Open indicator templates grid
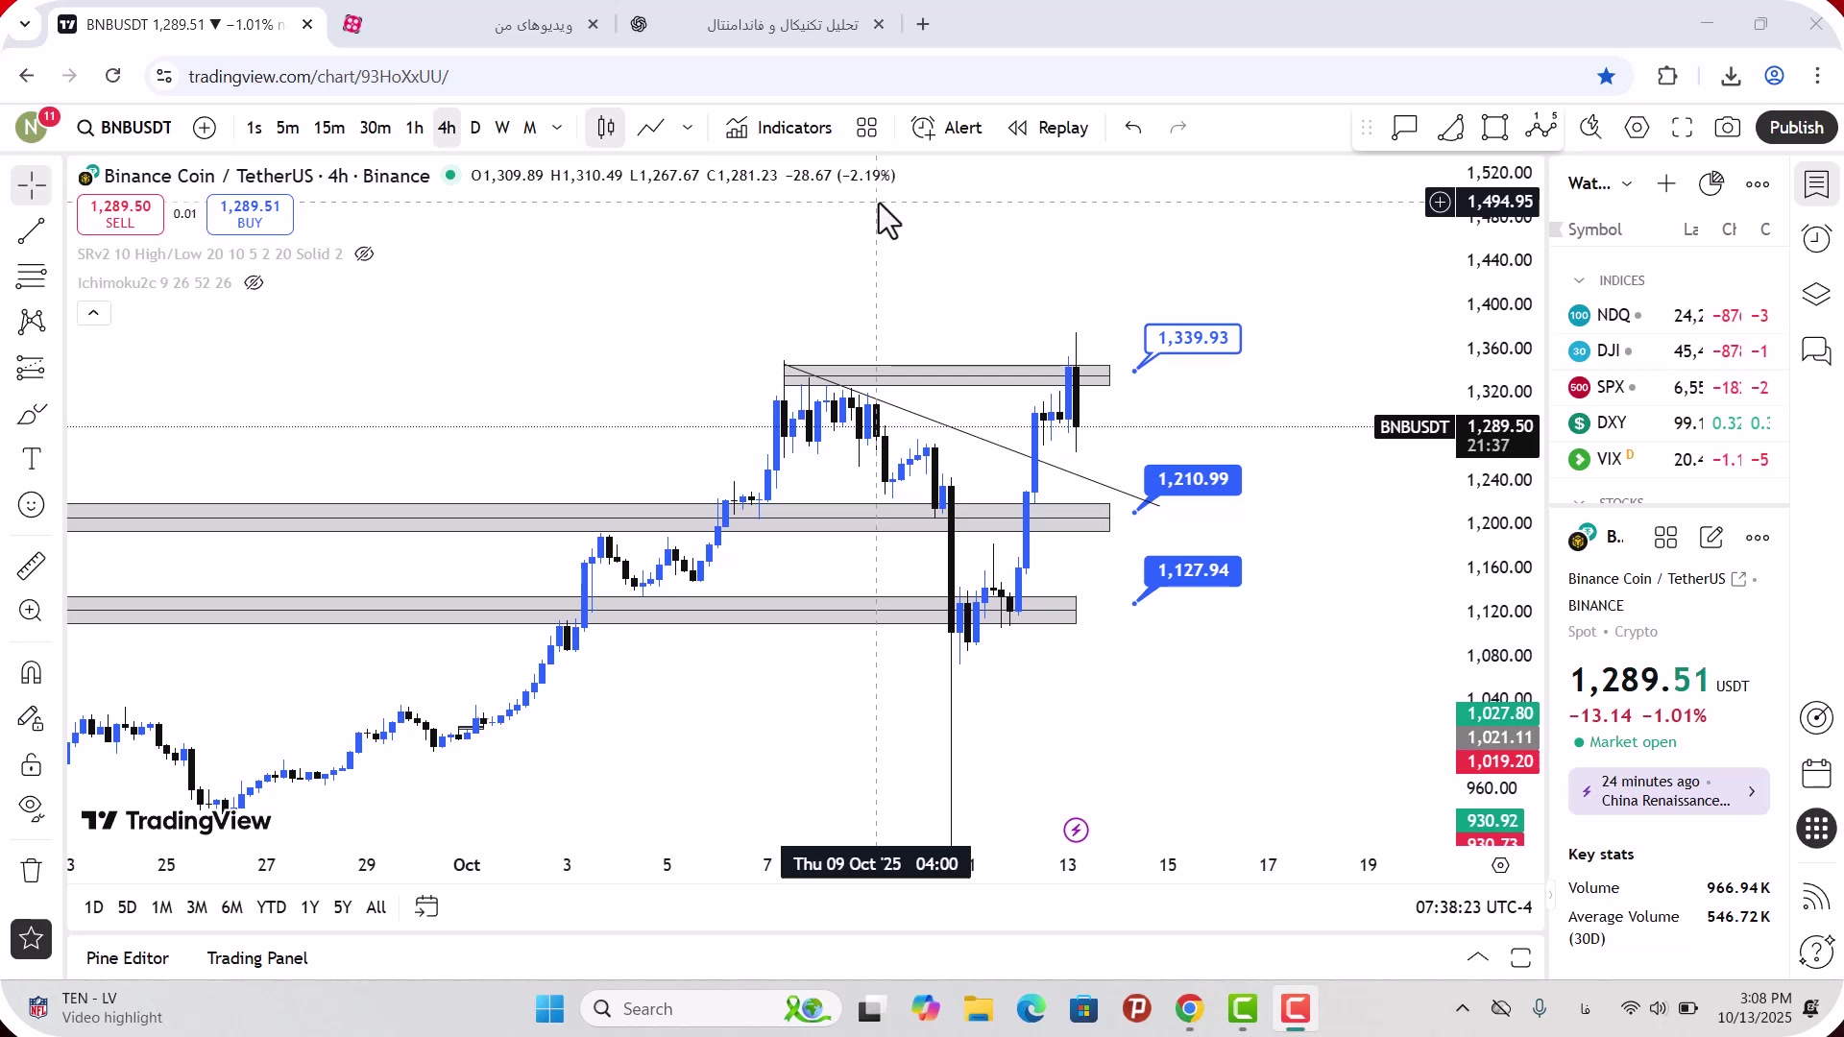Viewport: 1844px width, 1037px height. (867, 128)
